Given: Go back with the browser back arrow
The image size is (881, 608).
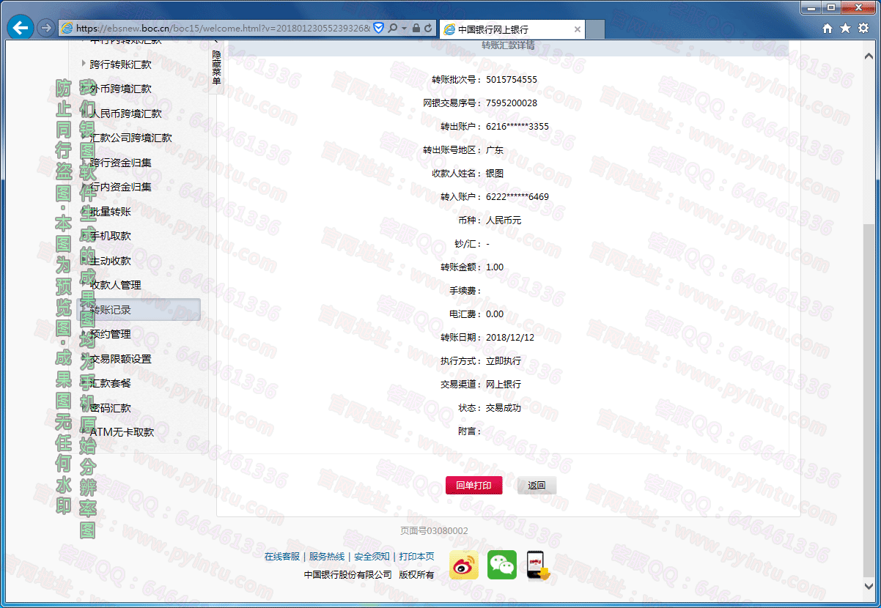Looking at the screenshot, I should (x=21, y=29).
